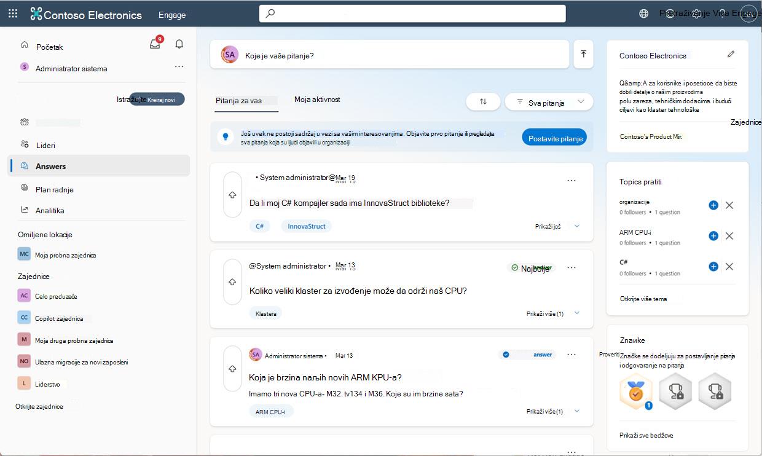Click the globe icon in top bar
Viewport: 762px width, 456px height.
click(x=644, y=14)
